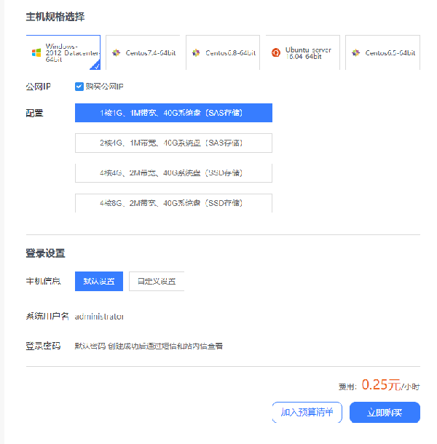
Task: Choose 2核4G 1M带宽 SAS存储 configuration
Action: [x=173, y=143]
